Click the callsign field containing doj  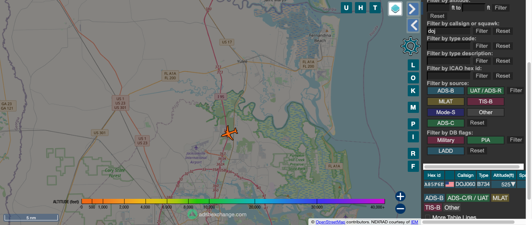[x=449, y=31]
